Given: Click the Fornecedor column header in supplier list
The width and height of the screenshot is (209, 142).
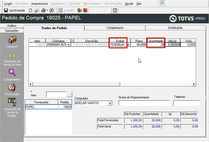Looking at the screenshot, I should pos(41,102).
